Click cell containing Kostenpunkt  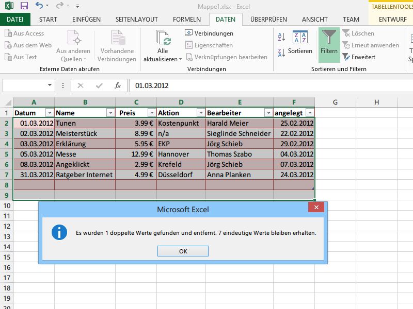coord(181,123)
